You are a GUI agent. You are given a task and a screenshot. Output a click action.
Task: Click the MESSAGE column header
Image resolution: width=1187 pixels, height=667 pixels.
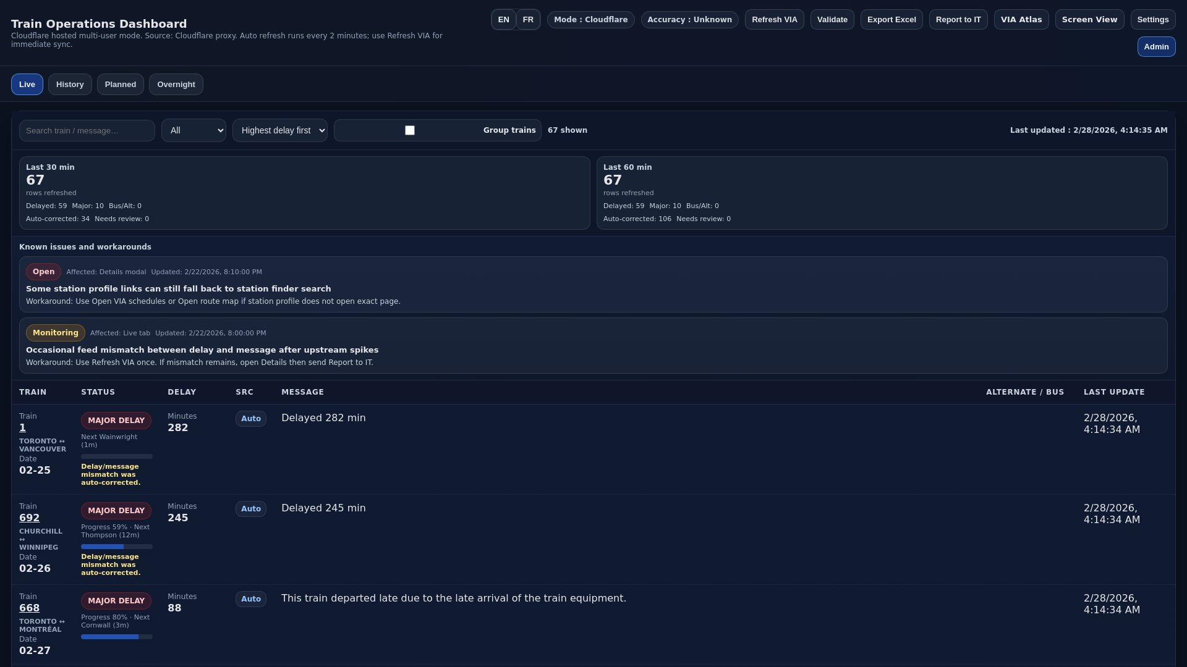[302, 392]
